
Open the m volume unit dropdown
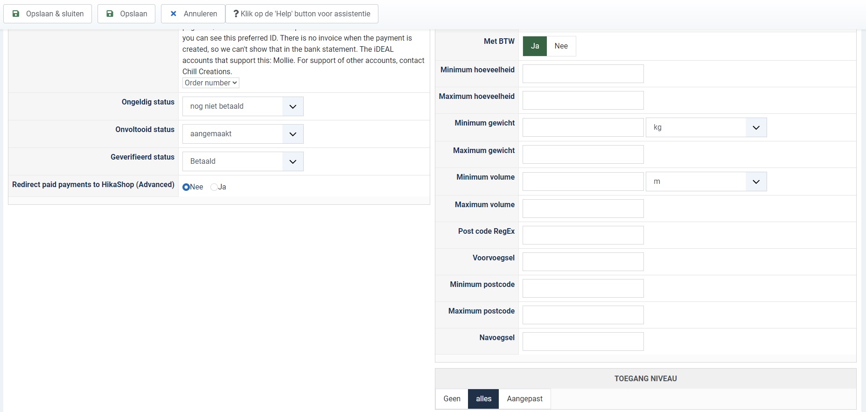706,182
